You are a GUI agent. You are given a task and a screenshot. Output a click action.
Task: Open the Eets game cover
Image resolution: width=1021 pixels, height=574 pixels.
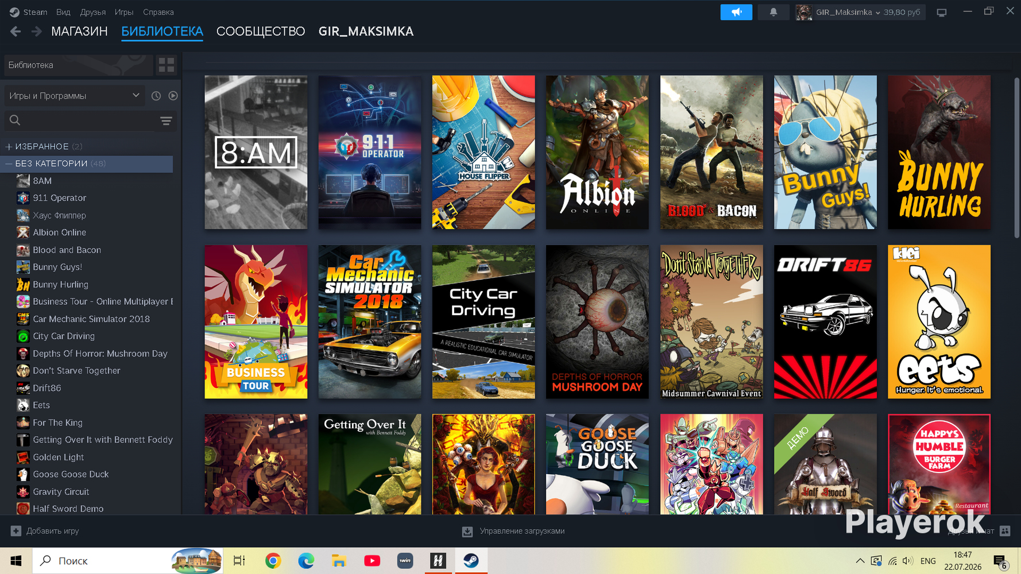pos(939,322)
